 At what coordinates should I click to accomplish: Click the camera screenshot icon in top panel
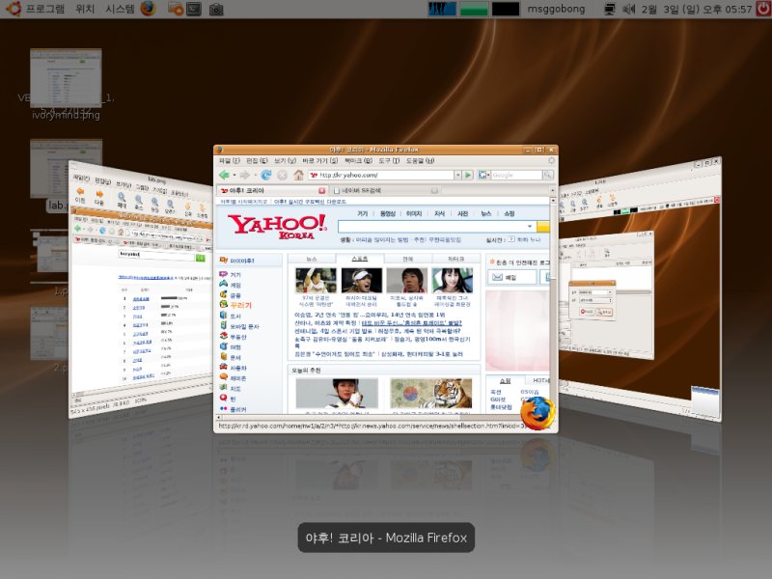pos(216,10)
